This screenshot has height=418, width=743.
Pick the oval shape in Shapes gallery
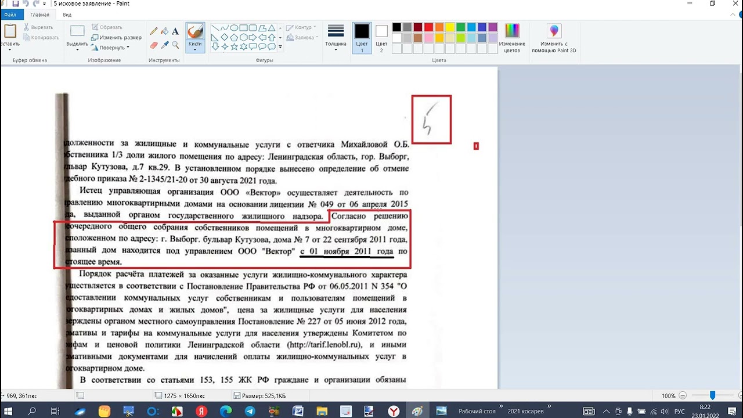click(234, 27)
